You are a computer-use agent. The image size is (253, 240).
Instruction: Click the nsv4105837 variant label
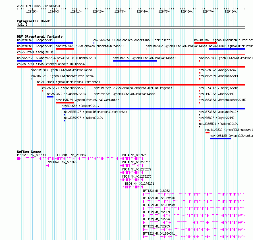coord(229,130)
